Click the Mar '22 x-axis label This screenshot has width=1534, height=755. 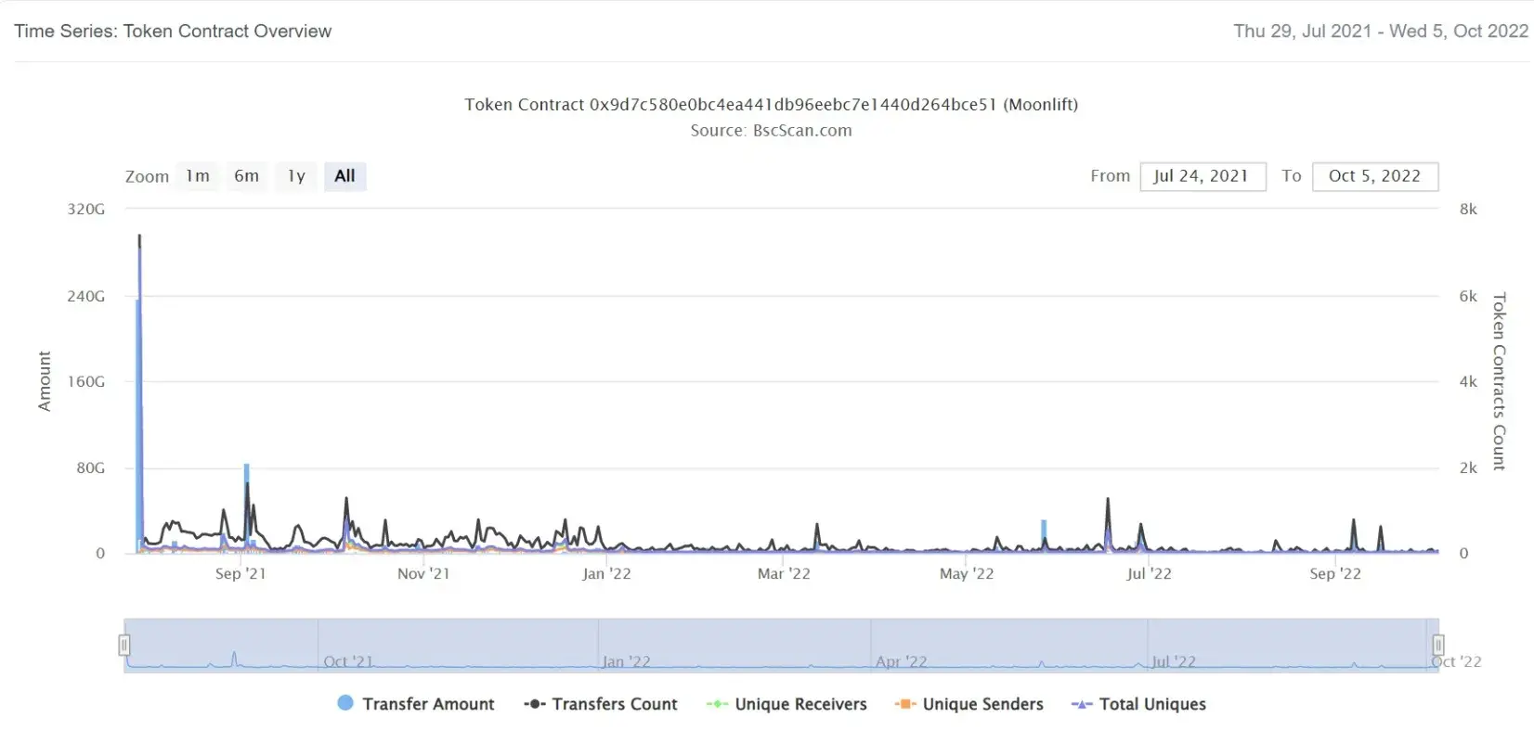point(784,574)
